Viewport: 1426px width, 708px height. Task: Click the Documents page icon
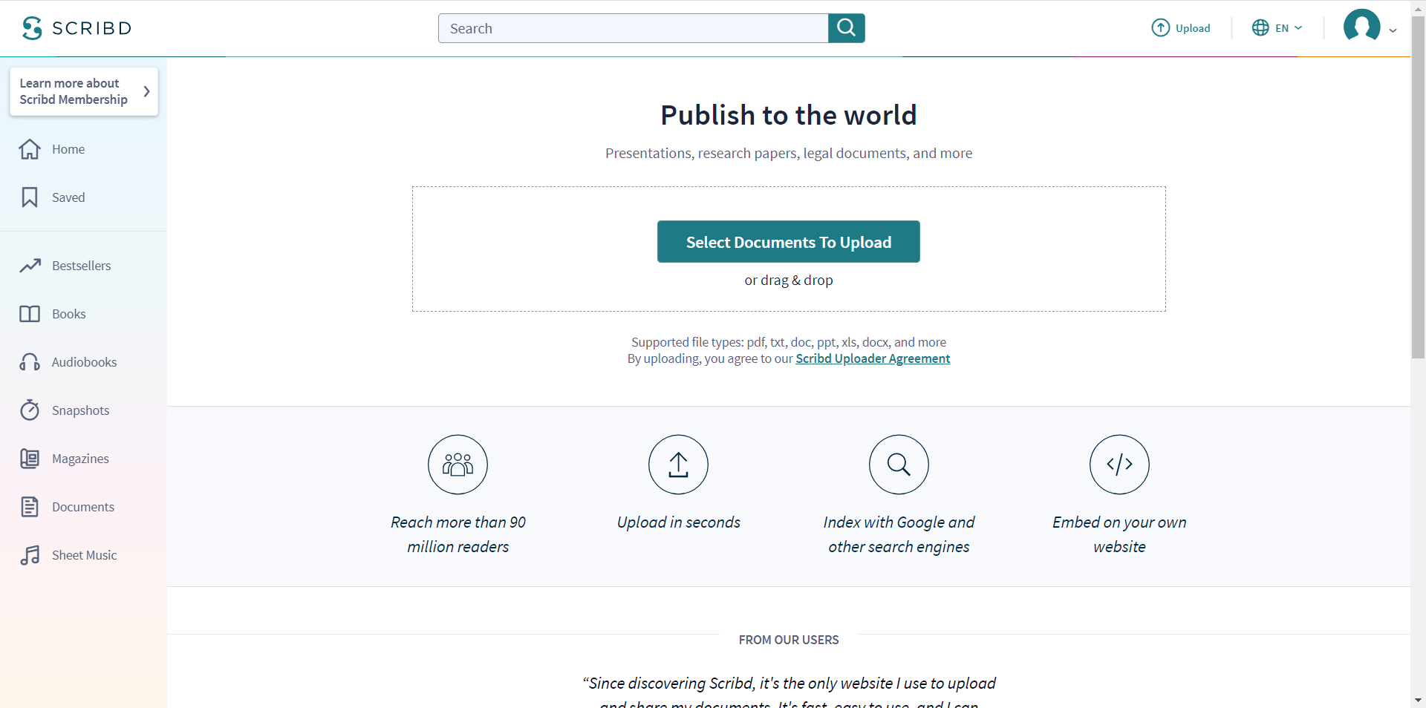(x=30, y=507)
